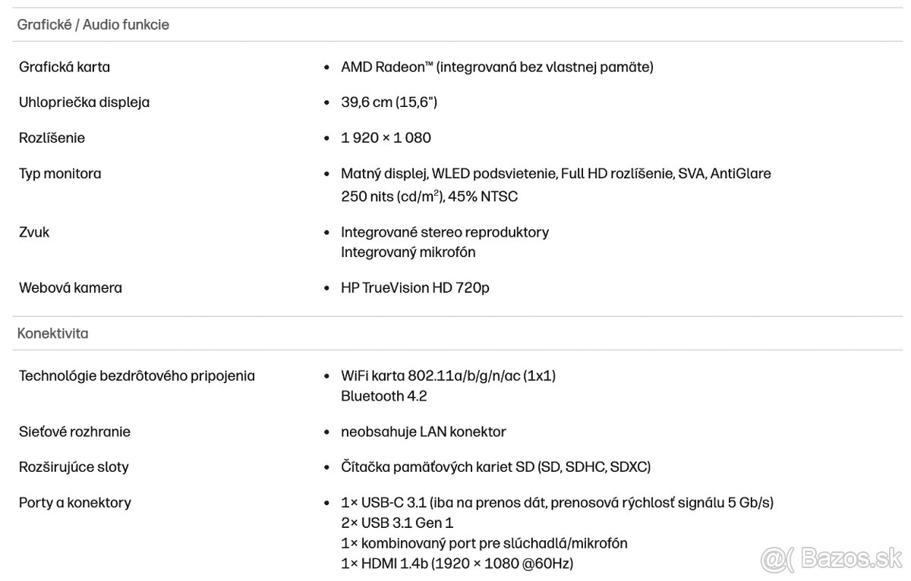The image size is (911, 581).
Task: Click the HP TrueVision HD 720p value
Action: [x=415, y=287]
